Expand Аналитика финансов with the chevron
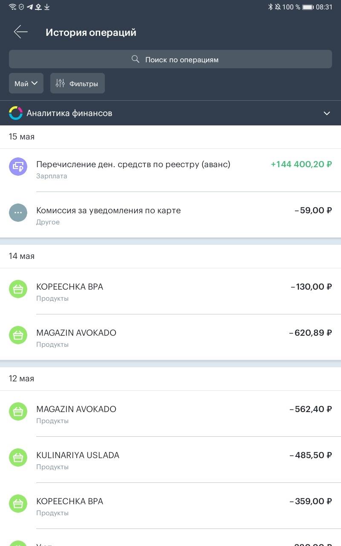 [327, 113]
